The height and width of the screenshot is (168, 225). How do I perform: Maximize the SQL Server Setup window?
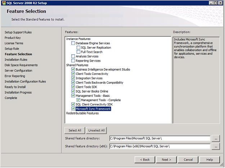(x=215, y=3)
